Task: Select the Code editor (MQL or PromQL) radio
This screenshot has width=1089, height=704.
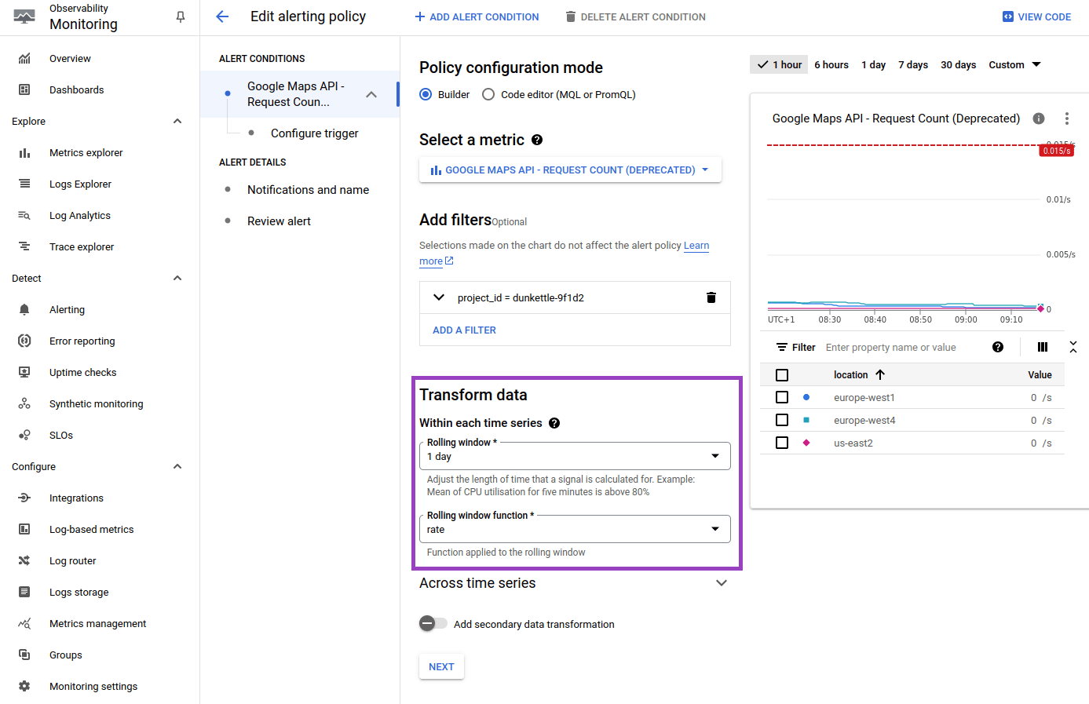Action: coord(488,95)
